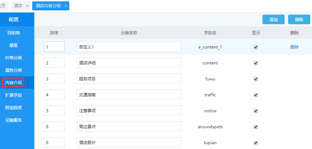Uncheck display checkbox for e_content_1
The image size is (312, 149).
(256, 47)
